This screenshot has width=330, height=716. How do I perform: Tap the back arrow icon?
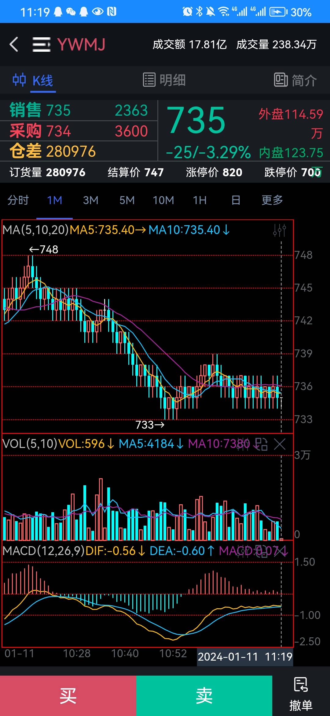14,44
